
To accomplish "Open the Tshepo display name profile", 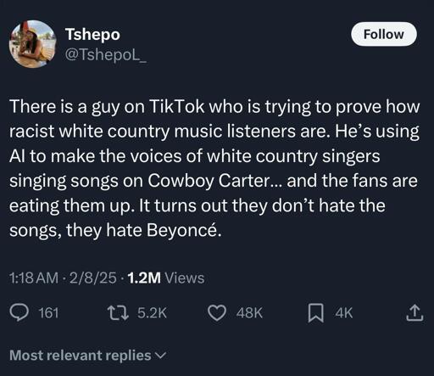I will [x=92, y=35].
